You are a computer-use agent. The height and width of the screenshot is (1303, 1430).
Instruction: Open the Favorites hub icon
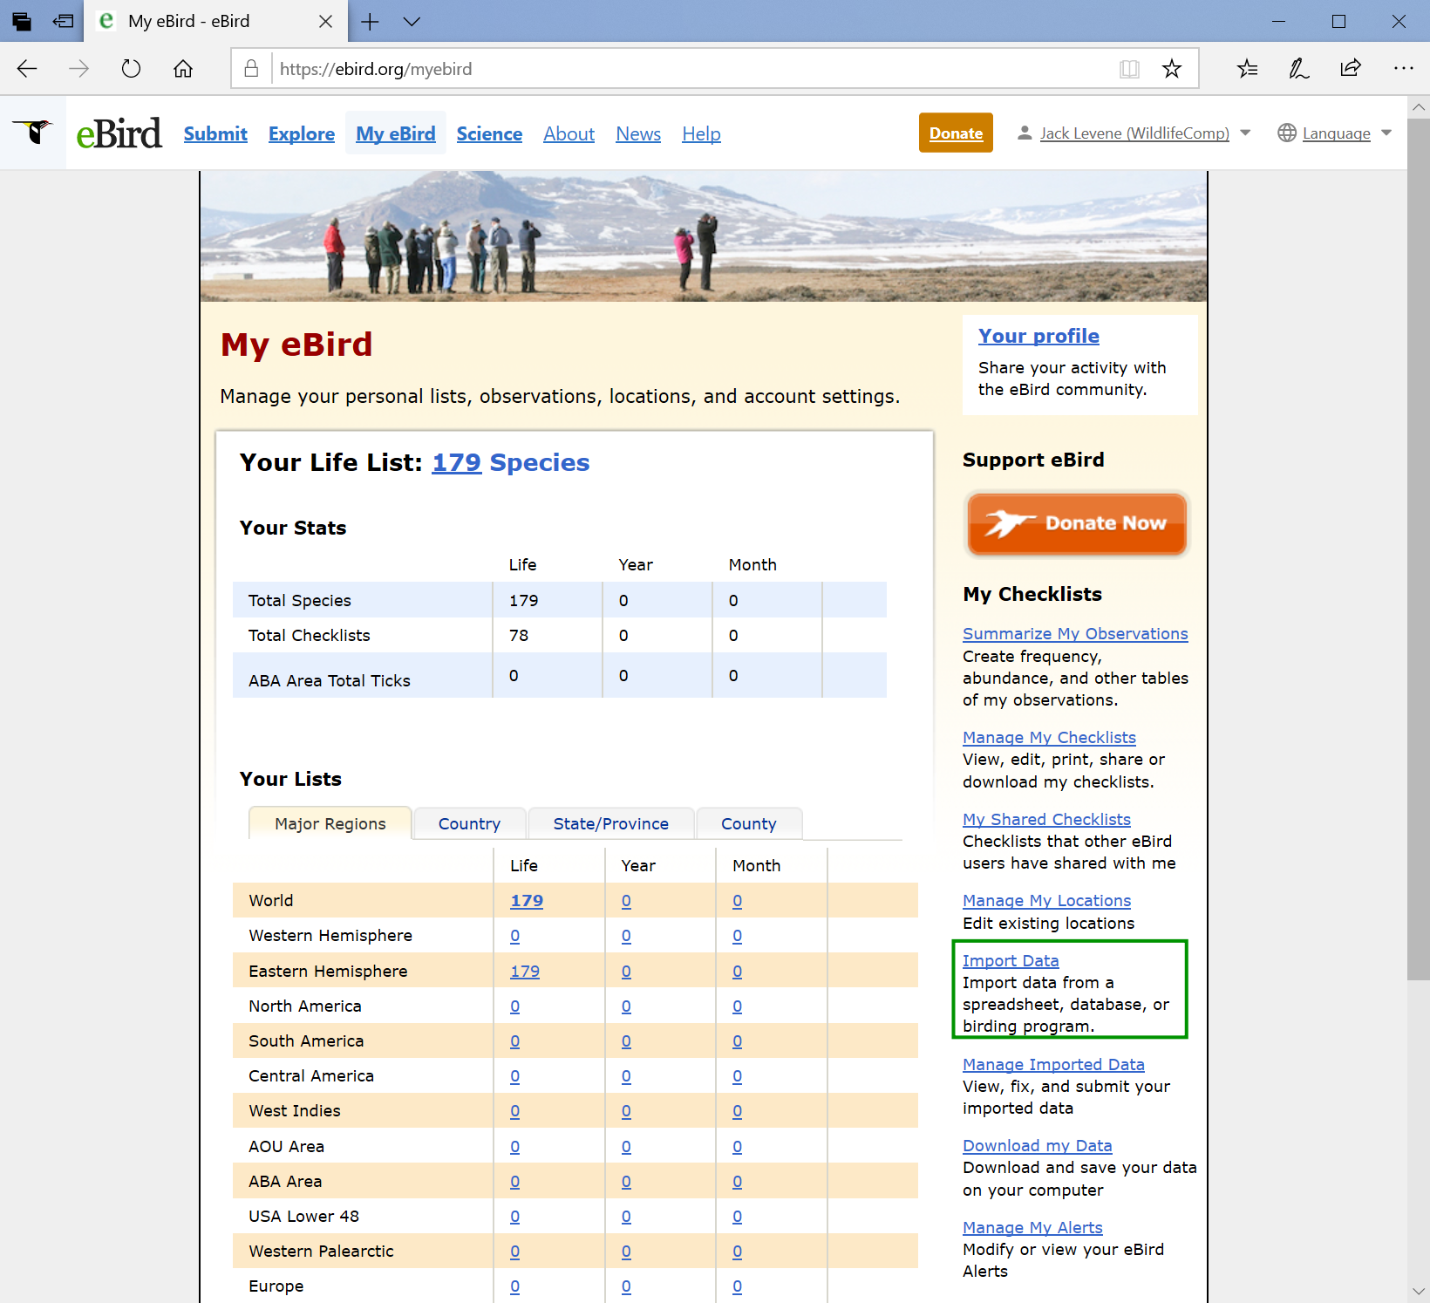click(1248, 69)
